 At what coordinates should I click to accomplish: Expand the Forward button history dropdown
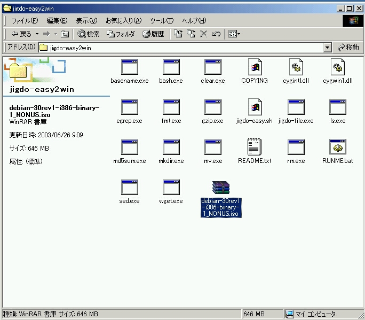click(55, 34)
